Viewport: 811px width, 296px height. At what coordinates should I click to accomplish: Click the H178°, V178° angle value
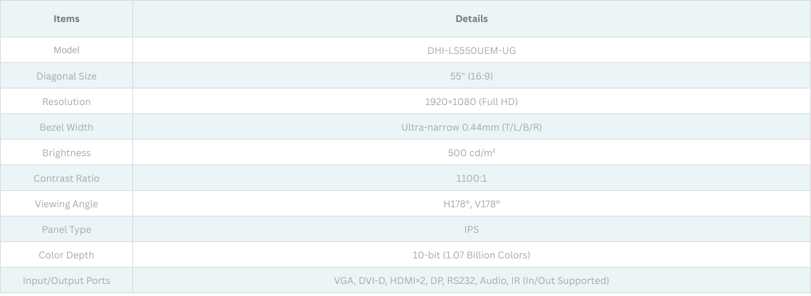pos(471,204)
